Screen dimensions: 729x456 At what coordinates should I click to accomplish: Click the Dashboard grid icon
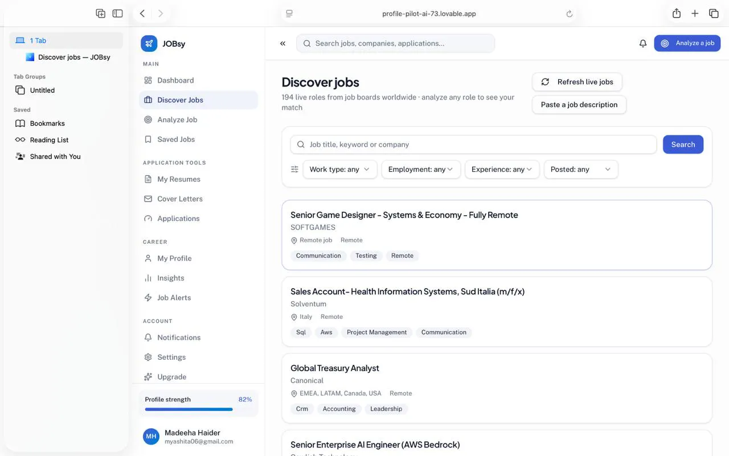(148, 80)
